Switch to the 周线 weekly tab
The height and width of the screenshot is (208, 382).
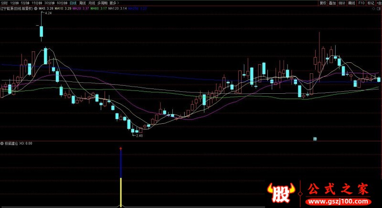coord(83,3)
